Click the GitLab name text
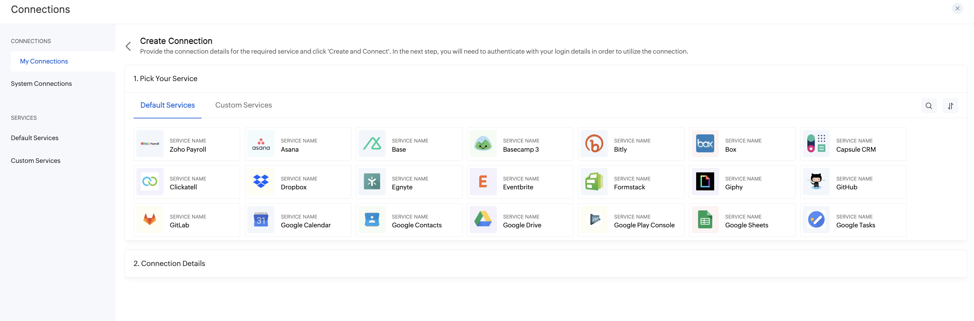This screenshot has width=974, height=321. coord(179,225)
